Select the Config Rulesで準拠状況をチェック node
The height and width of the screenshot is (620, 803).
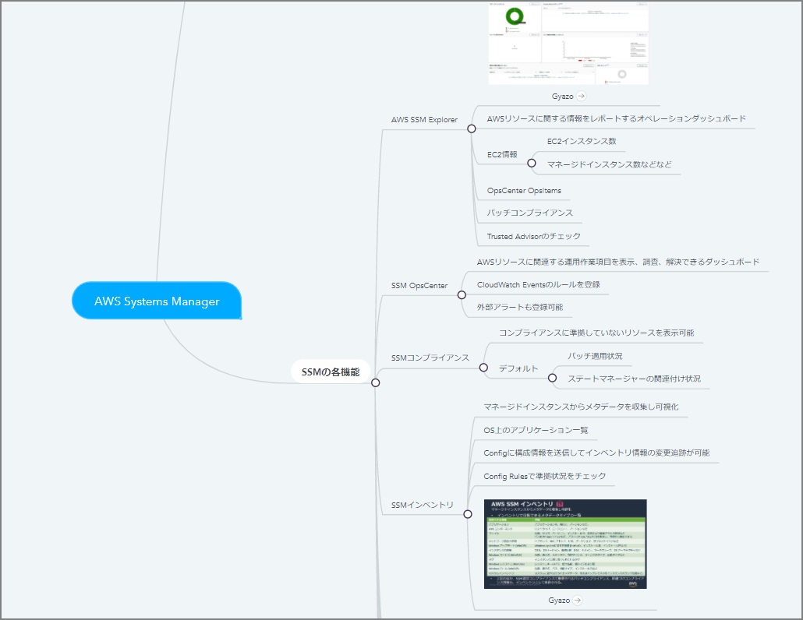click(544, 476)
